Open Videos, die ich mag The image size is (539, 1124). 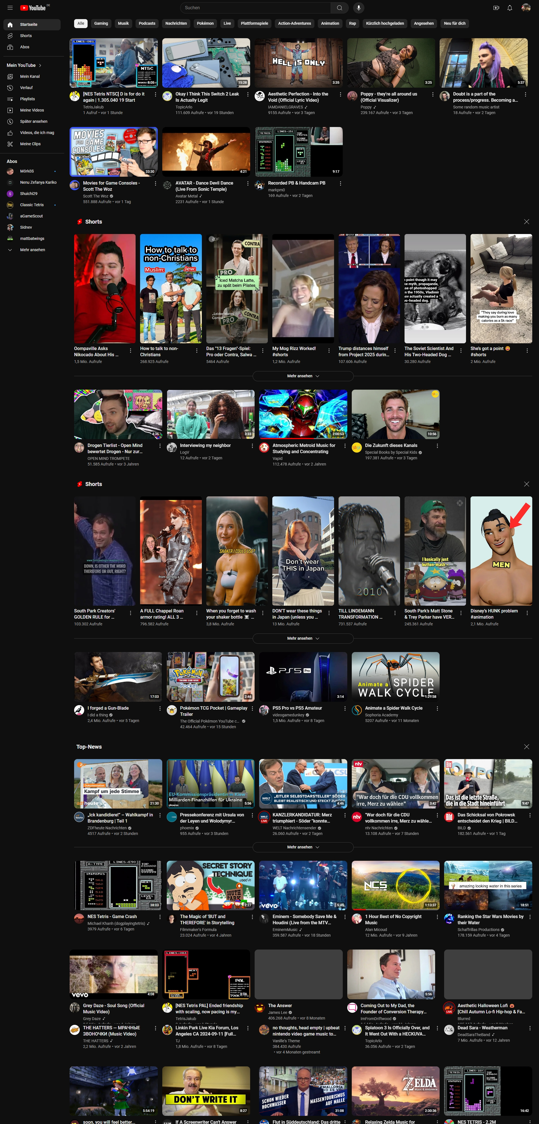tap(32, 133)
